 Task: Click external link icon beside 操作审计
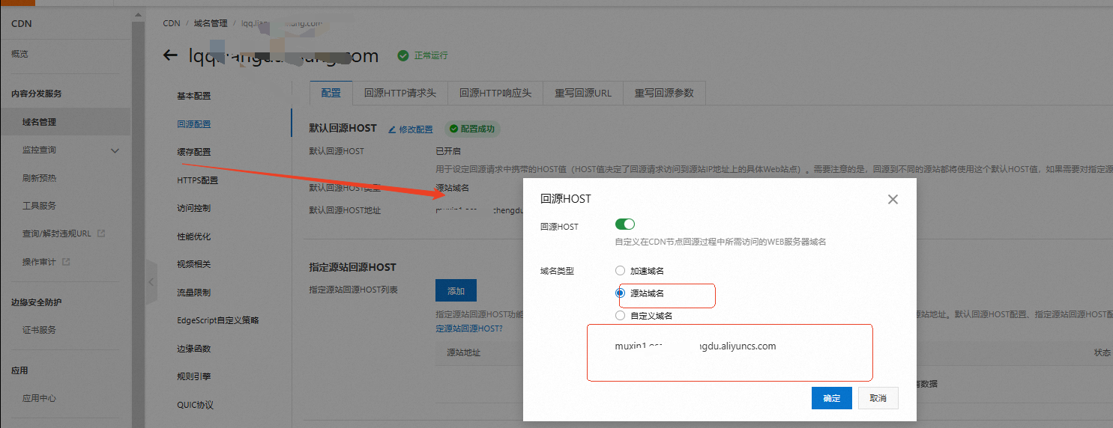click(x=66, y=262)
